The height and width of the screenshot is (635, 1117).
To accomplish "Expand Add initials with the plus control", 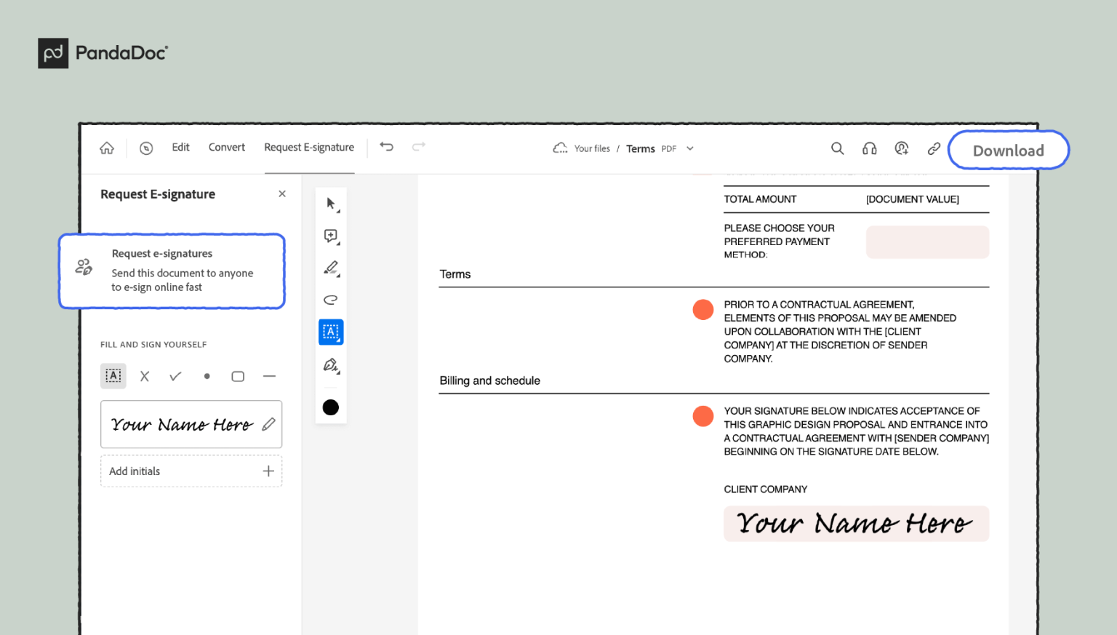I will pyautogui.click(x=268, y=471).
